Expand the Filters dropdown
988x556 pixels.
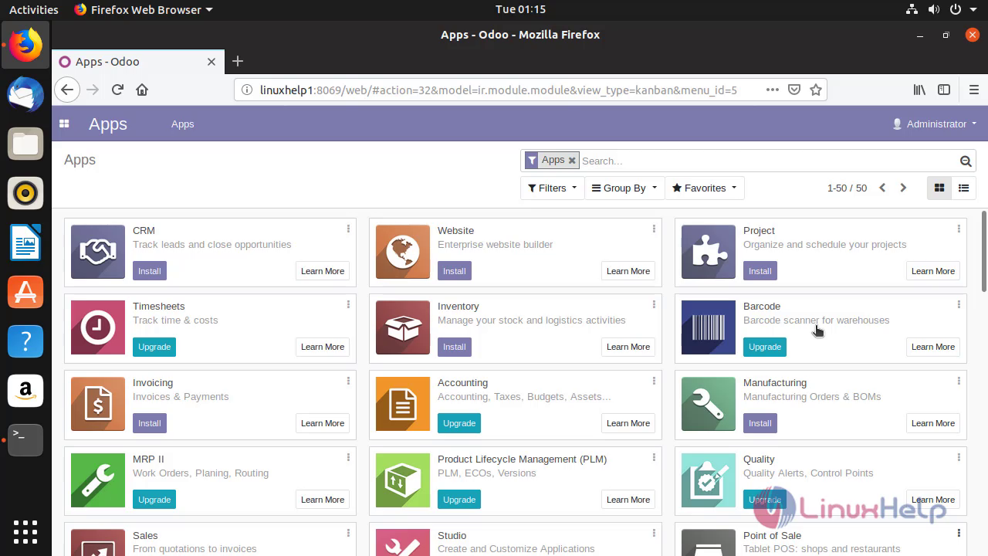[553, 188]
